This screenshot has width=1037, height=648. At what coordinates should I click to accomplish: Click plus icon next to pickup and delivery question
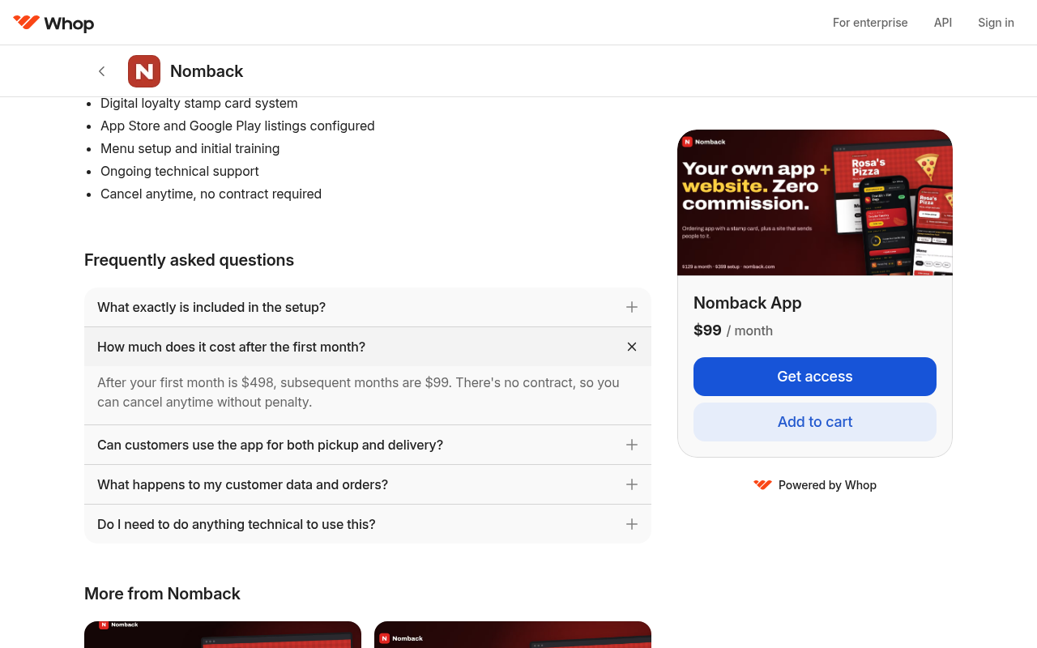pyautogui.click(x=632, y=445)
